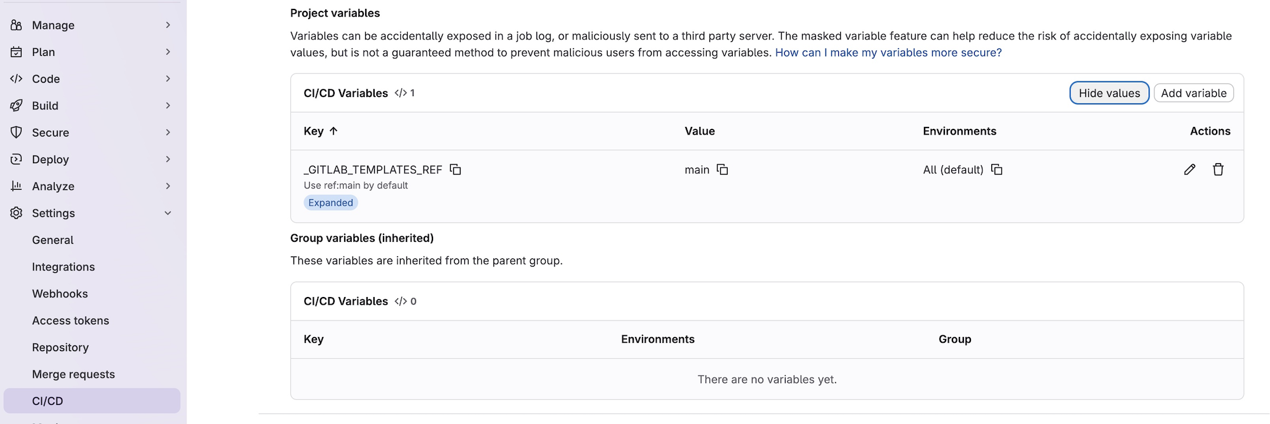
Task: Copy the main value with copy icon
Action: point(722,169)
